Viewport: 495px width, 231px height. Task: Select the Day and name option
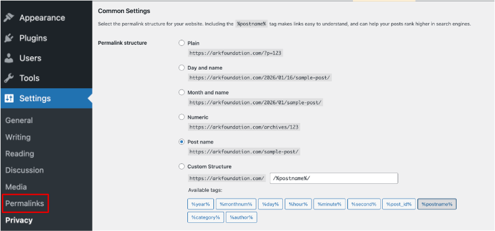[182, 68]
